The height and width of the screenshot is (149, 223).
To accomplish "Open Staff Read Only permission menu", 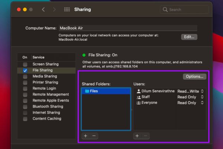I will tap(191, 97).
